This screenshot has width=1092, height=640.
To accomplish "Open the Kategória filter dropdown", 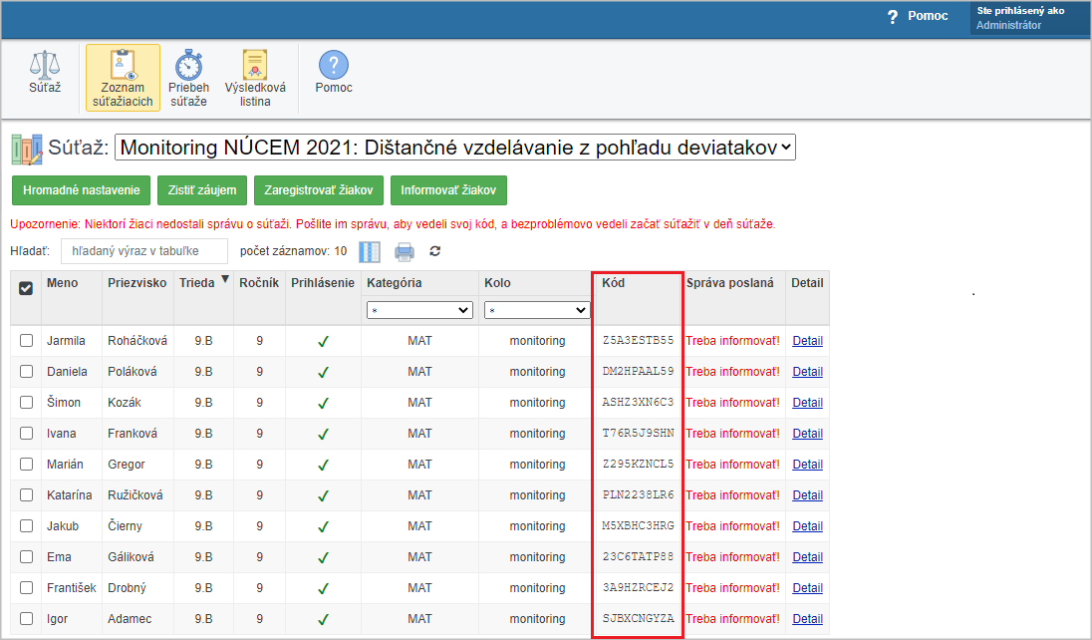I will [x=419, y=311].
